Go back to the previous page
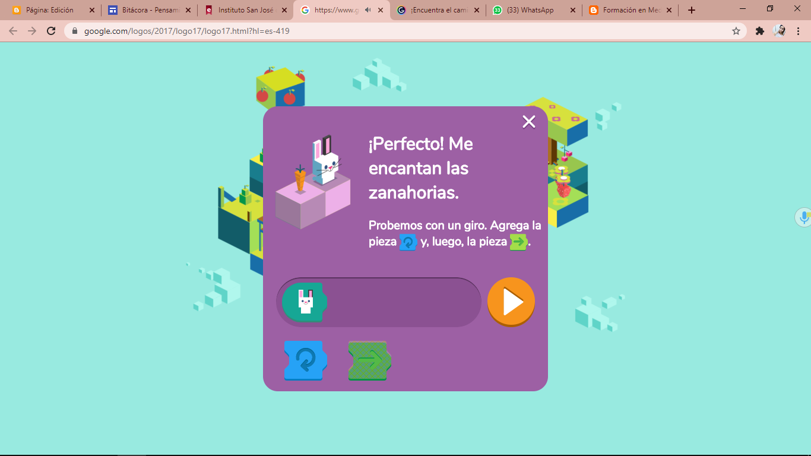Viewport: 811px width, 456px height. pyautogui.click(x=13, y=31)
